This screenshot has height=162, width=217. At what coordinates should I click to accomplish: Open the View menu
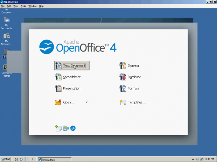[x=16, y=6]
